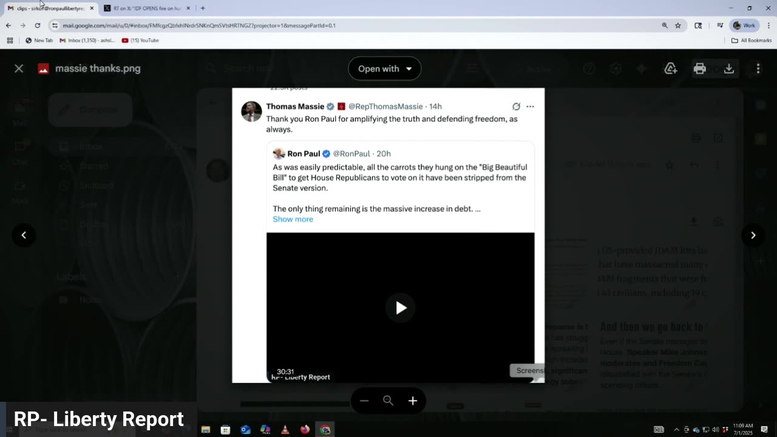
Task: Click the Massie tweet image preview
Action: click(x=388, y=235)
